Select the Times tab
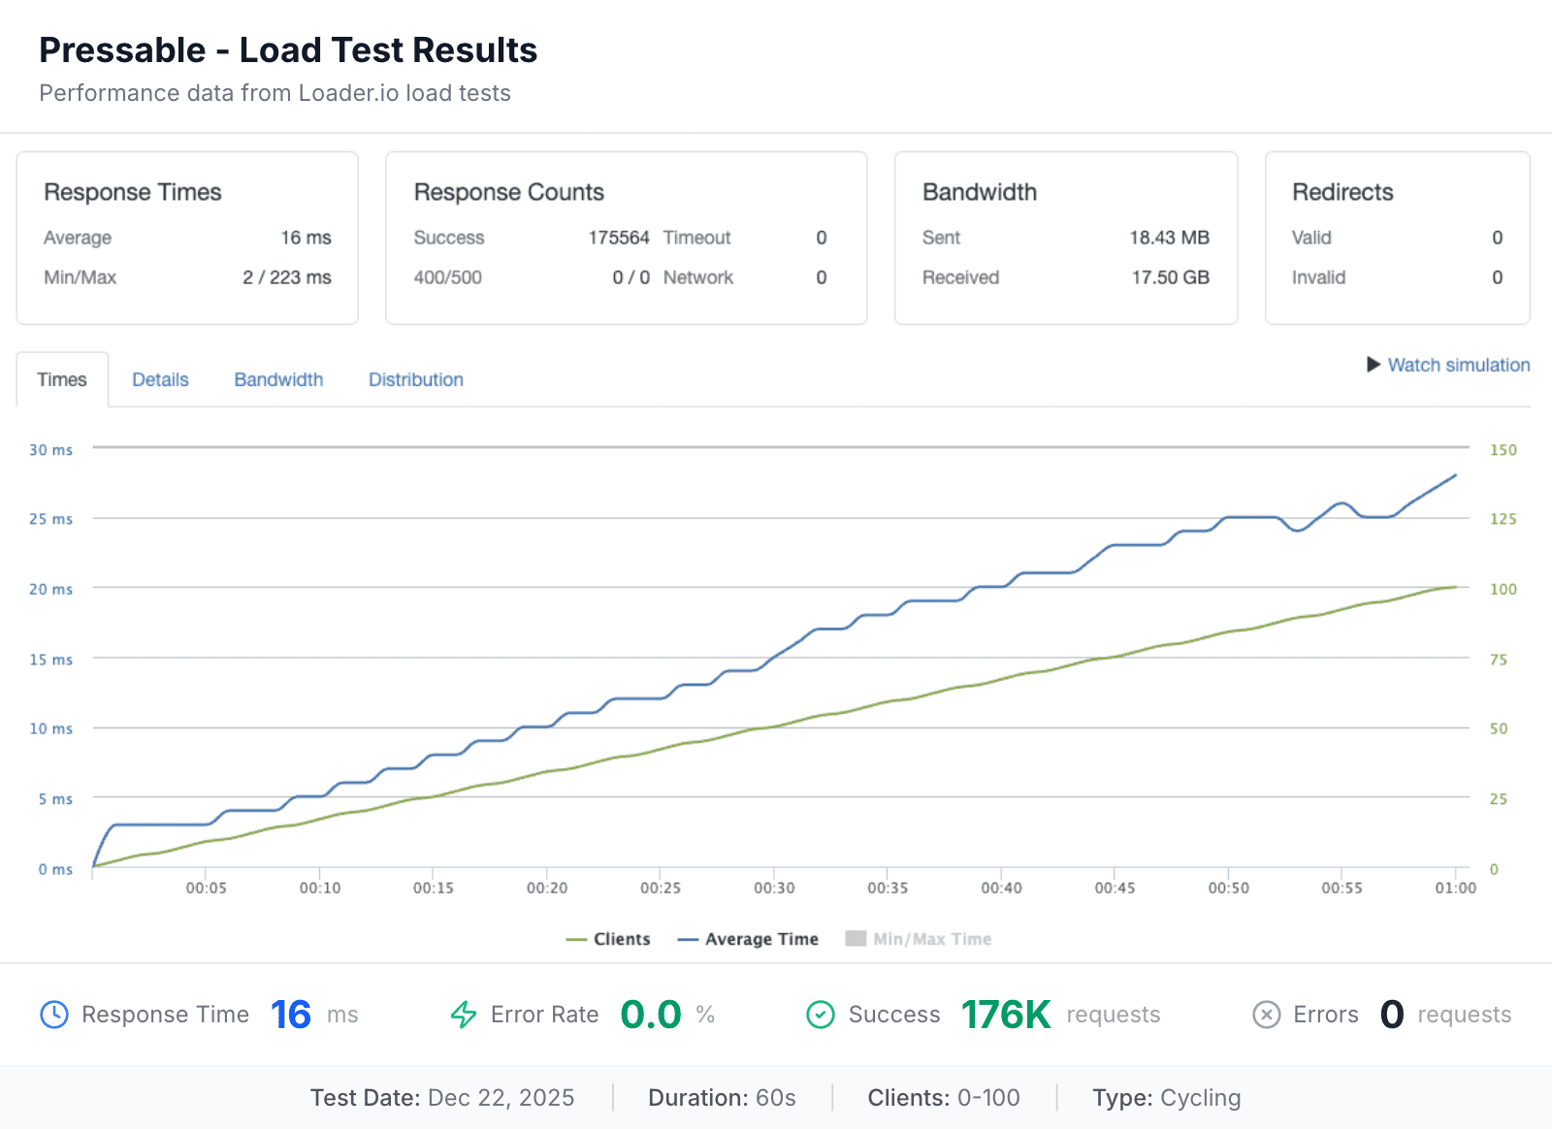 [62, 379]
